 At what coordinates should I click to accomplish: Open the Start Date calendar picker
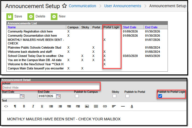(x=22, y=96)
